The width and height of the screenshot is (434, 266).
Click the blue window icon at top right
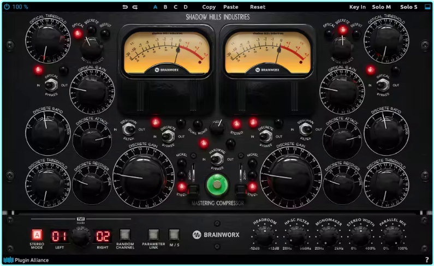(x=427, y=7)
